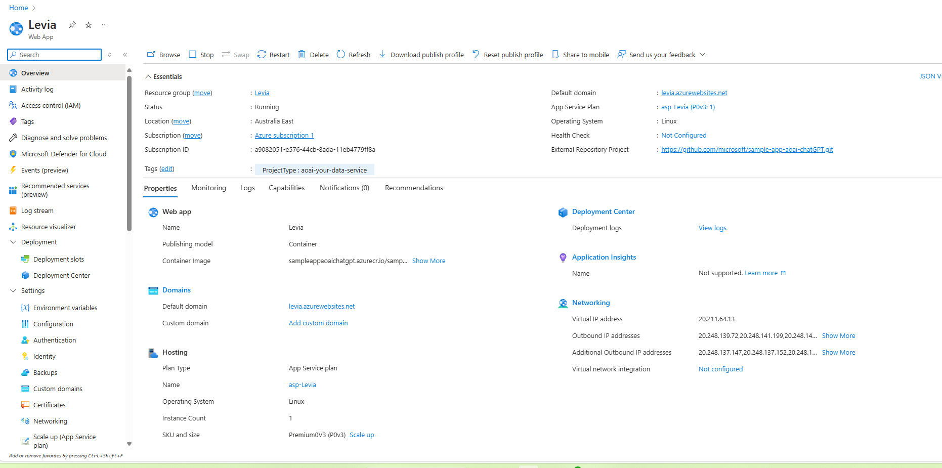Screen dimensions: 942x468
Task: Click Scale up next to PremiumOV3
Action: point(362,435)
